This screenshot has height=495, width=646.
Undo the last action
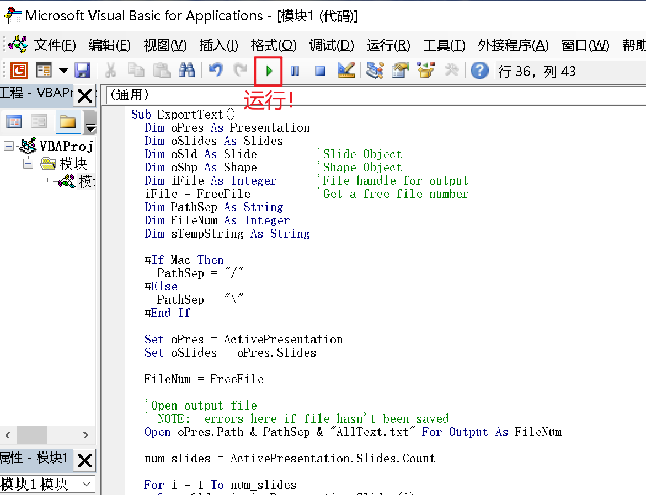[x=215, y=71]
